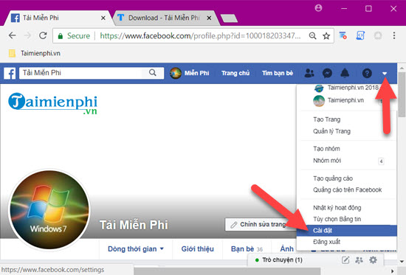Click the Windows 7 profile picture

49,209
